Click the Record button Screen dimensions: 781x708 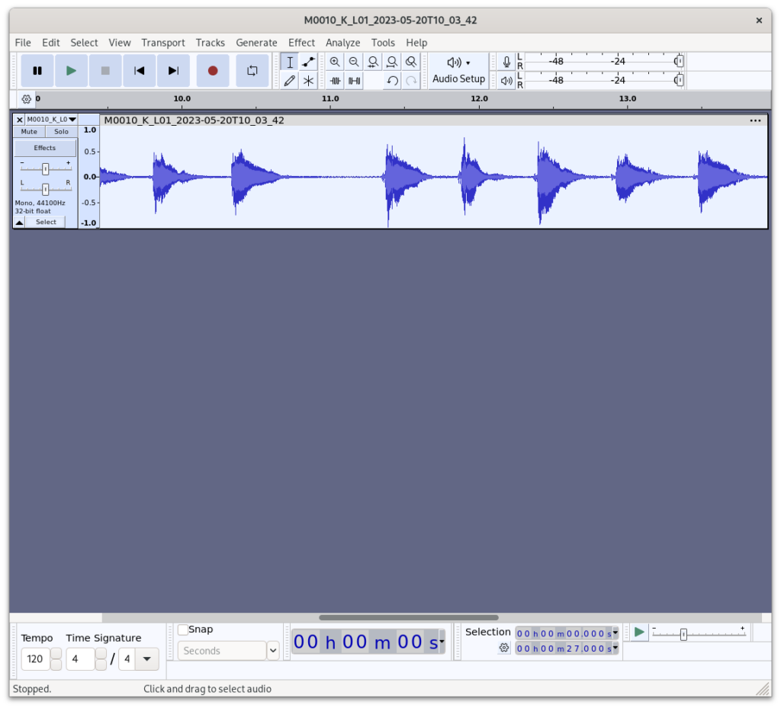point(213,71)
